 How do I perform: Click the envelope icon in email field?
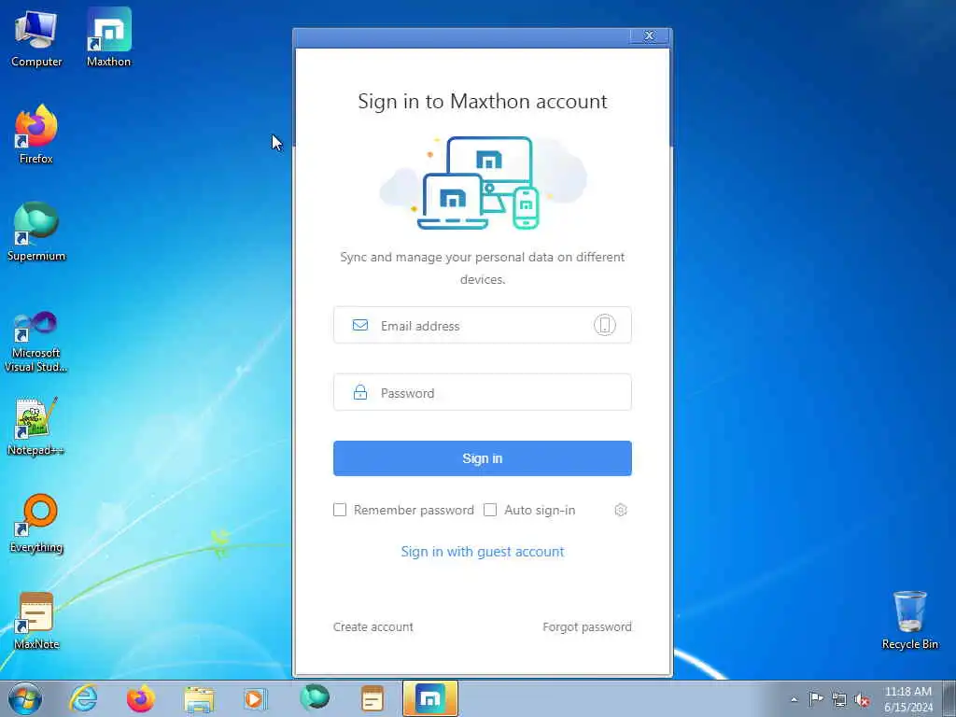pos(360,325)
